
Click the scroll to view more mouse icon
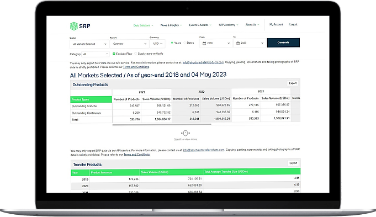tap(186, 133)
